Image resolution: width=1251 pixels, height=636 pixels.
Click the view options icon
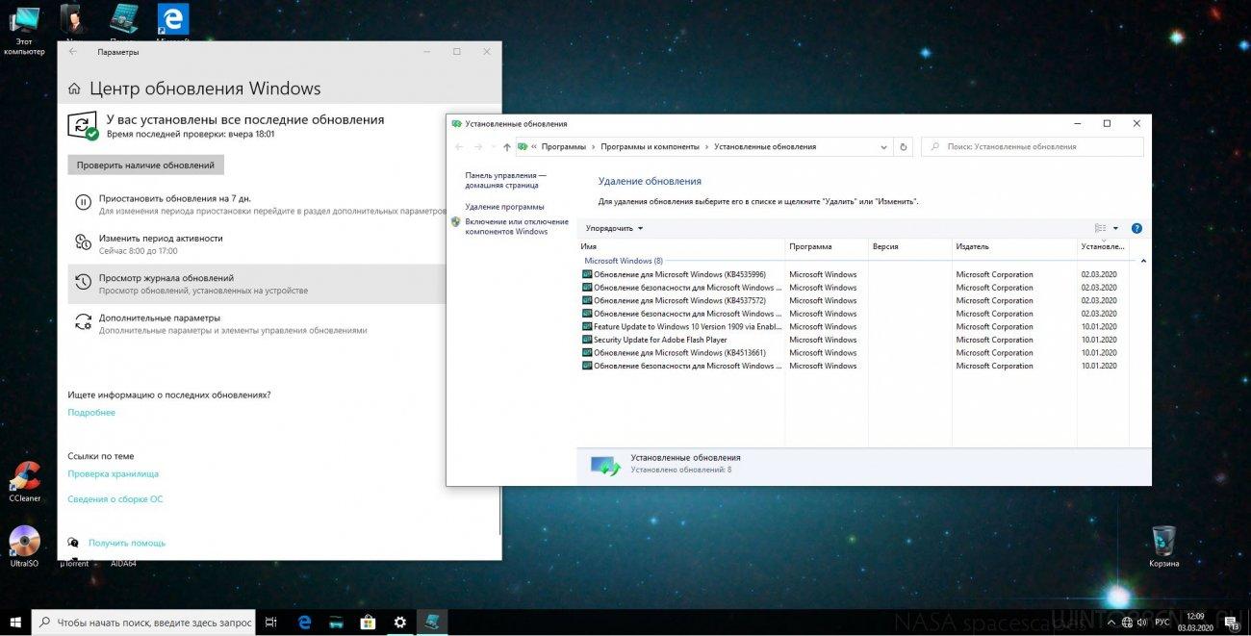coord(1101,228)
